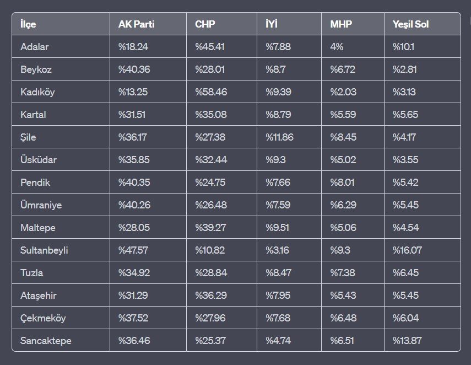Select Sultanbeyli's AK Parti value %47.57

pyautogui.click(x=134, y=250)
